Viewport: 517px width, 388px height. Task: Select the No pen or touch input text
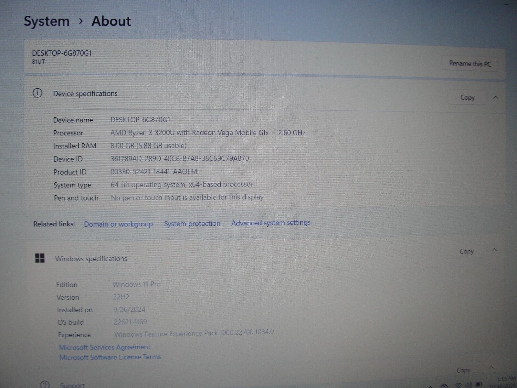click(x=187, y=197)
